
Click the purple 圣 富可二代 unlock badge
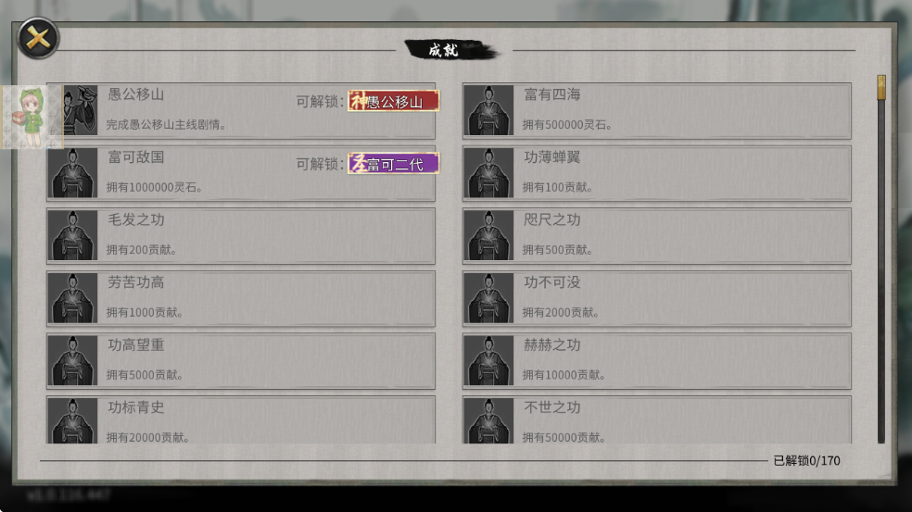click(394, 164)
